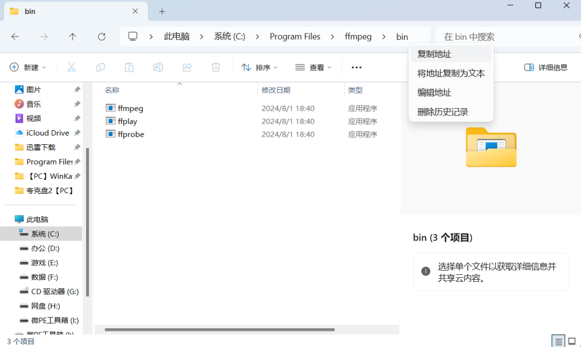Select 复制地址 from context menu
The width and height of the screenshot is (581, 347).
pyautogui.click(x=451, y=54)
